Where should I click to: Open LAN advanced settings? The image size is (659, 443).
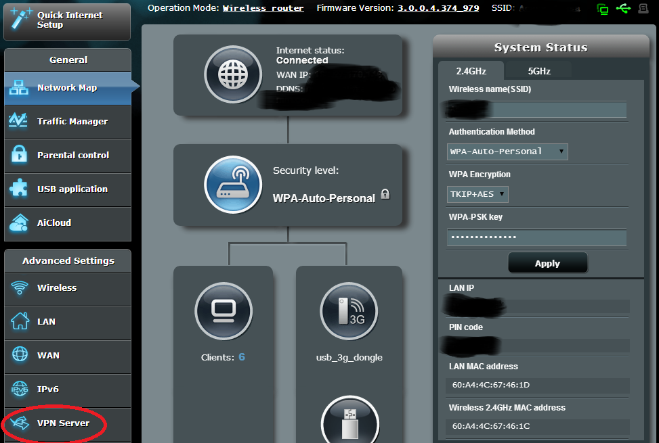(68, 322)
